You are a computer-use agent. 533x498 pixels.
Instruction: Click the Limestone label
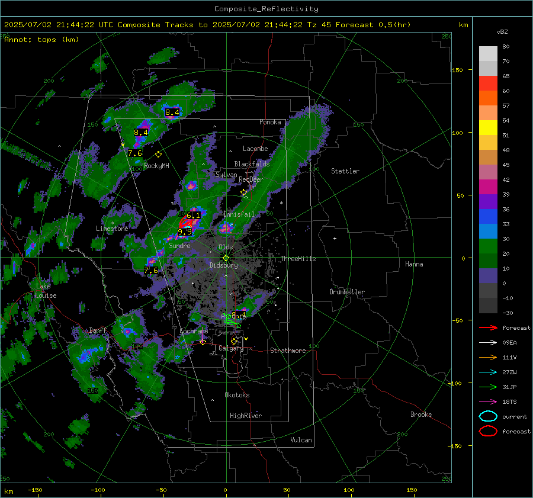pyautogui.click(x=112, y=229)
